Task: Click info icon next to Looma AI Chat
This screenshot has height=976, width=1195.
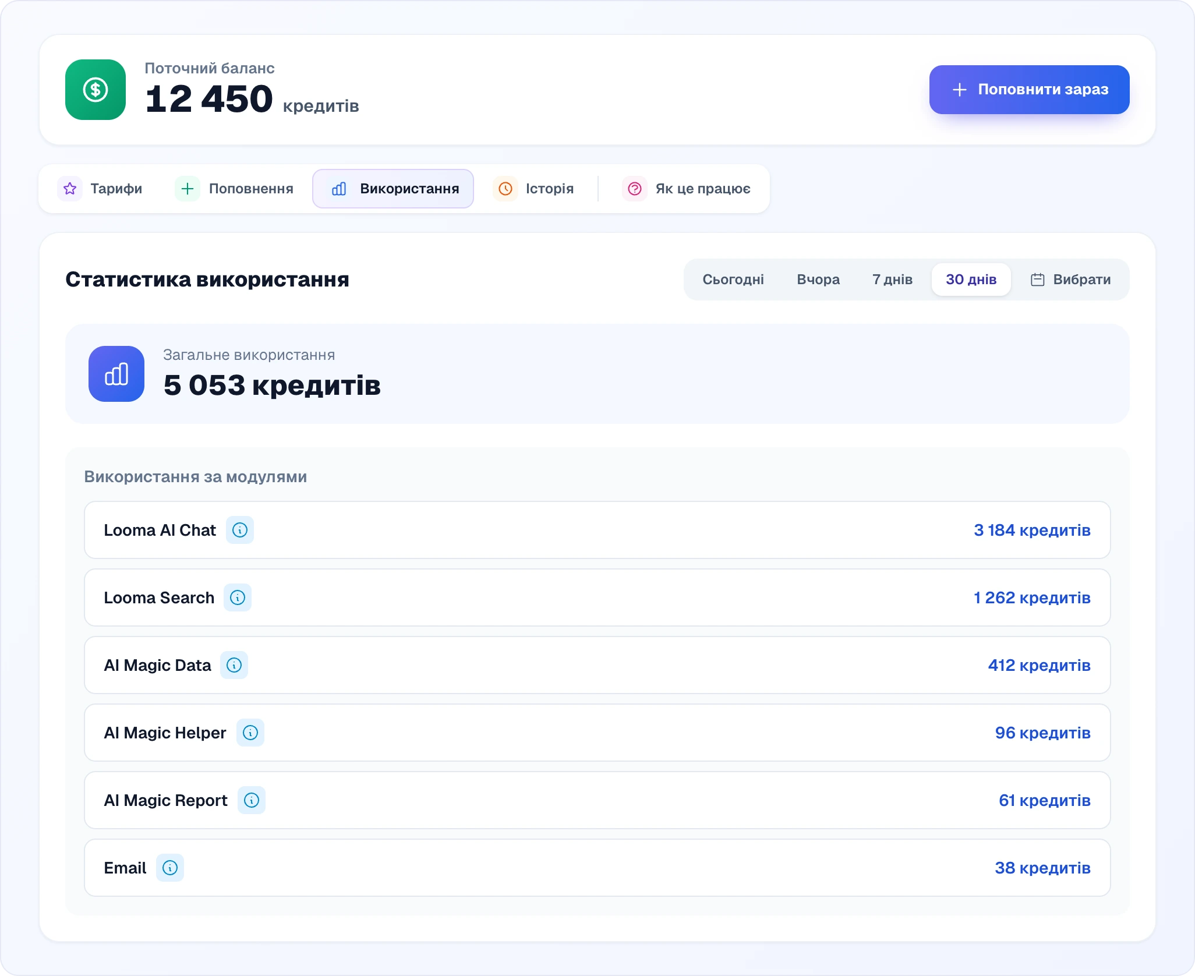Action: click(x=239, y=530)
